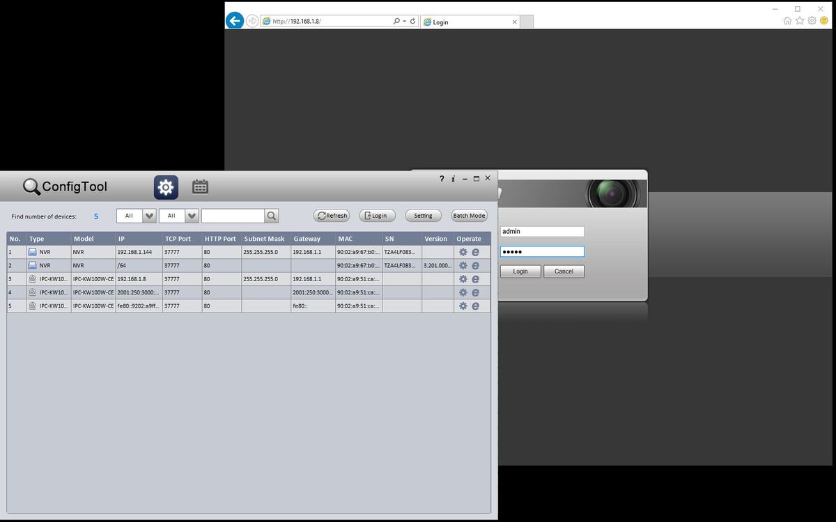The image size is (836, 522).
Task: Click the Refresh button in ConfigTool
Action: [332, 216]
